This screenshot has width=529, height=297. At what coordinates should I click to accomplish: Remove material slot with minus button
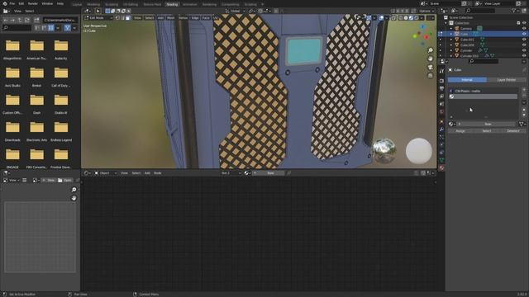[524, 96]
